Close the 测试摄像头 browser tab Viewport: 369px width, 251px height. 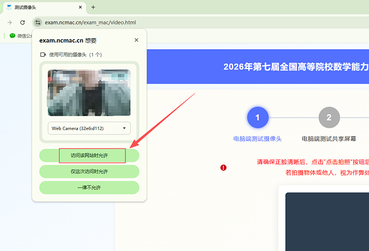[80, 7]
